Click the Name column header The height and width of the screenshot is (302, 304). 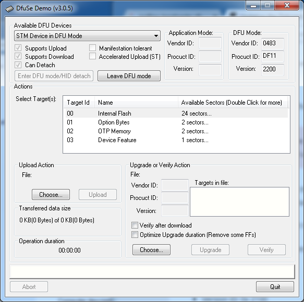[x=136, y=103]
